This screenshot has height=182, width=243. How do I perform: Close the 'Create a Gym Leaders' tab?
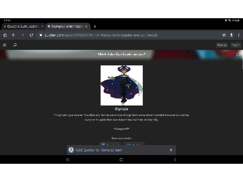pyautogui.click(x=43, y=26)
